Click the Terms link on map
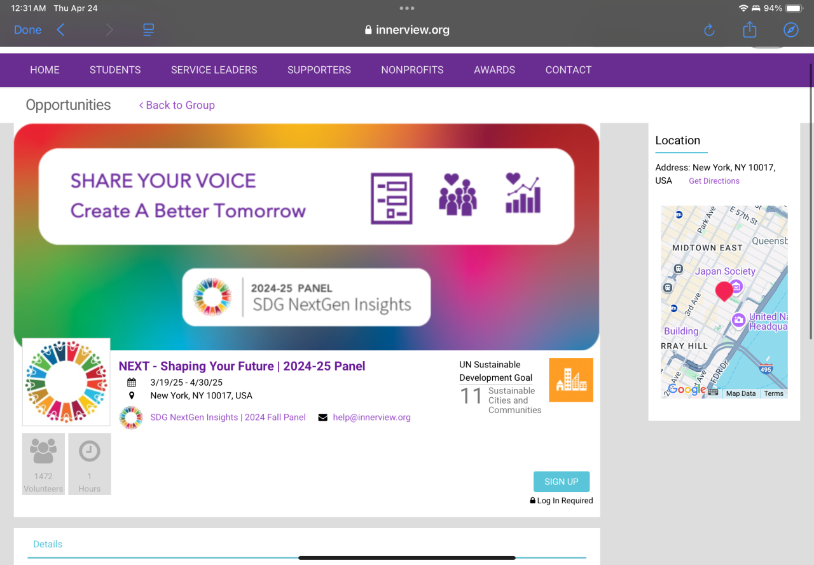814x565 pixels. click(x=774, y=393)
